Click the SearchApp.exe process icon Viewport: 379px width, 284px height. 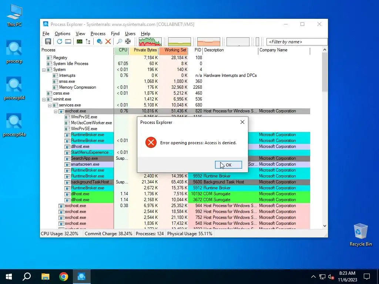point(67,158)
